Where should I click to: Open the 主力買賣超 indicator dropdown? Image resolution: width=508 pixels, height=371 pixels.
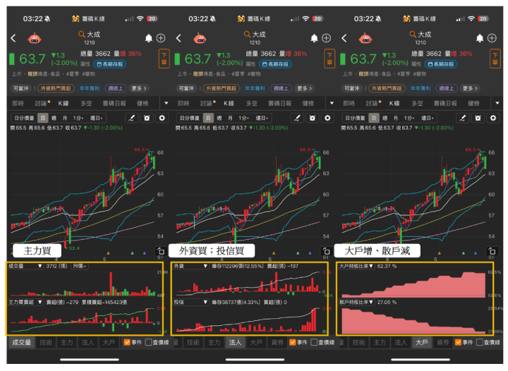25,302
